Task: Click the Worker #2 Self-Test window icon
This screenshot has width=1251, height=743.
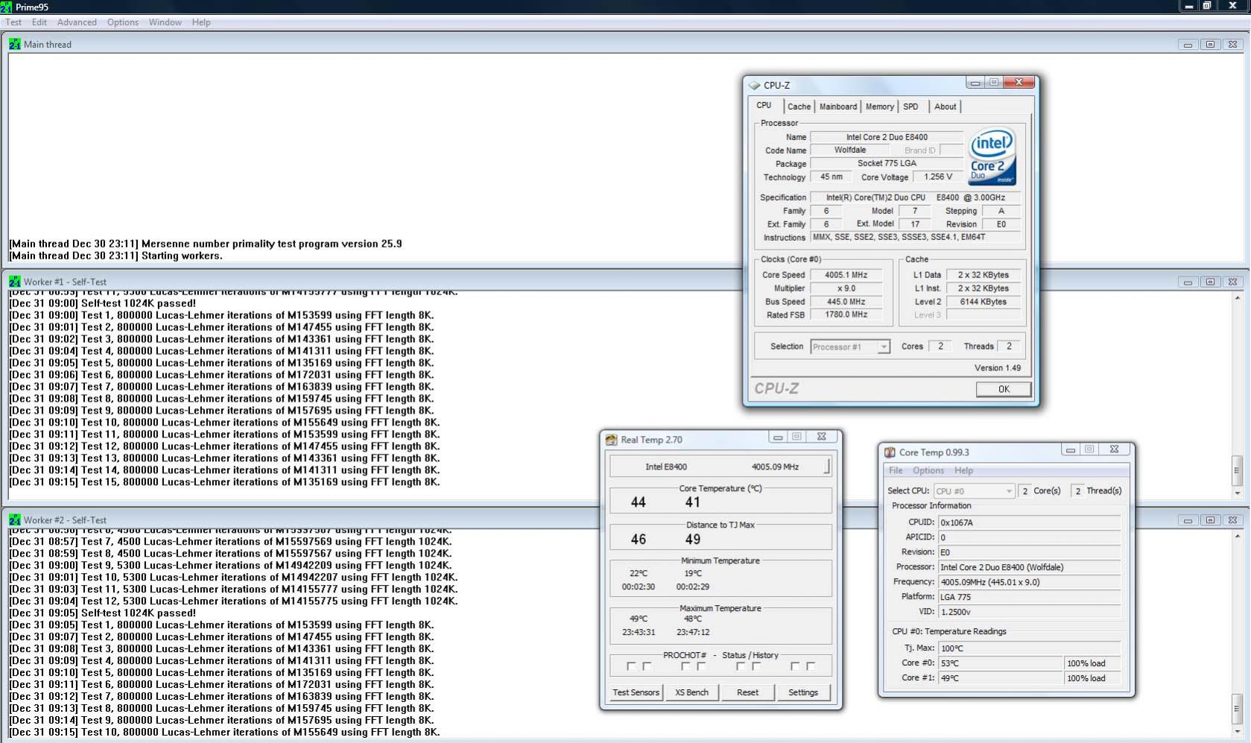Action: 14,519
